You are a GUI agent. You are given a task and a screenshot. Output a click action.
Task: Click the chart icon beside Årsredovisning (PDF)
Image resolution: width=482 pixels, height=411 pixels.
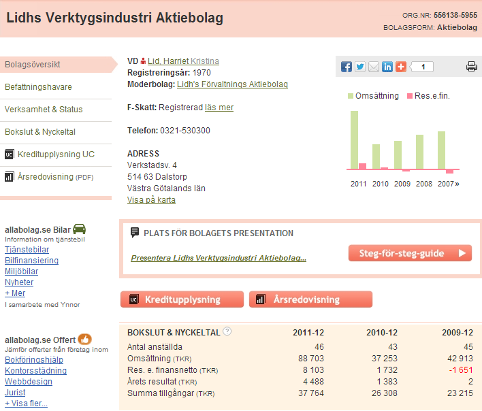pyautogui.click(x=10, y=177)
